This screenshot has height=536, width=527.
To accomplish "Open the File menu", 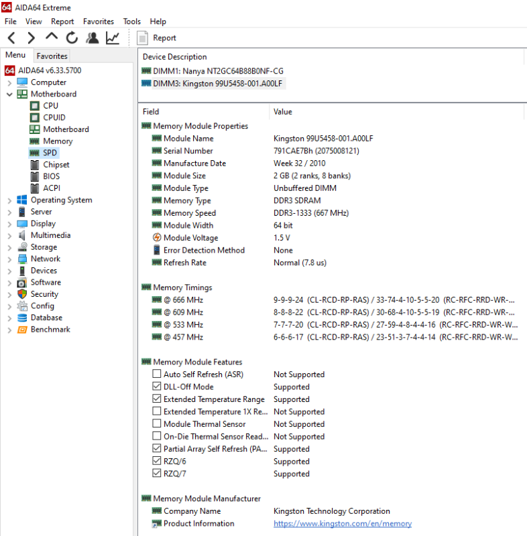I will coord(10,21).
